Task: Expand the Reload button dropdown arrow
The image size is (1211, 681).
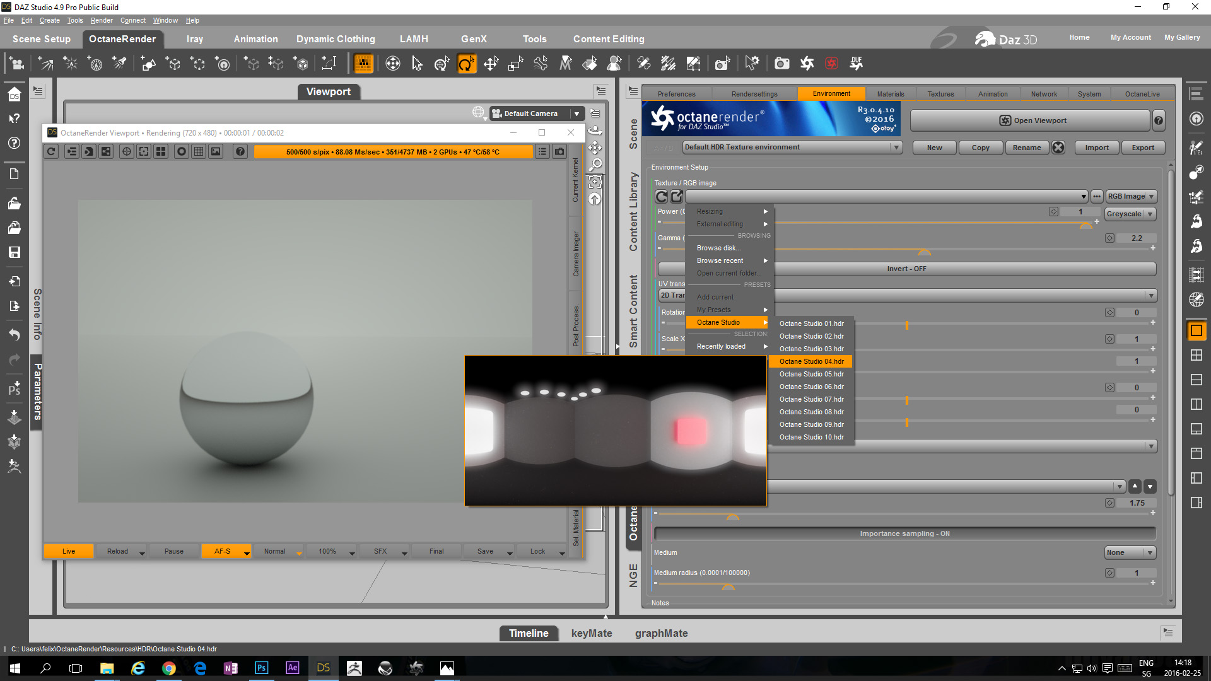Action: click(142, 552)
